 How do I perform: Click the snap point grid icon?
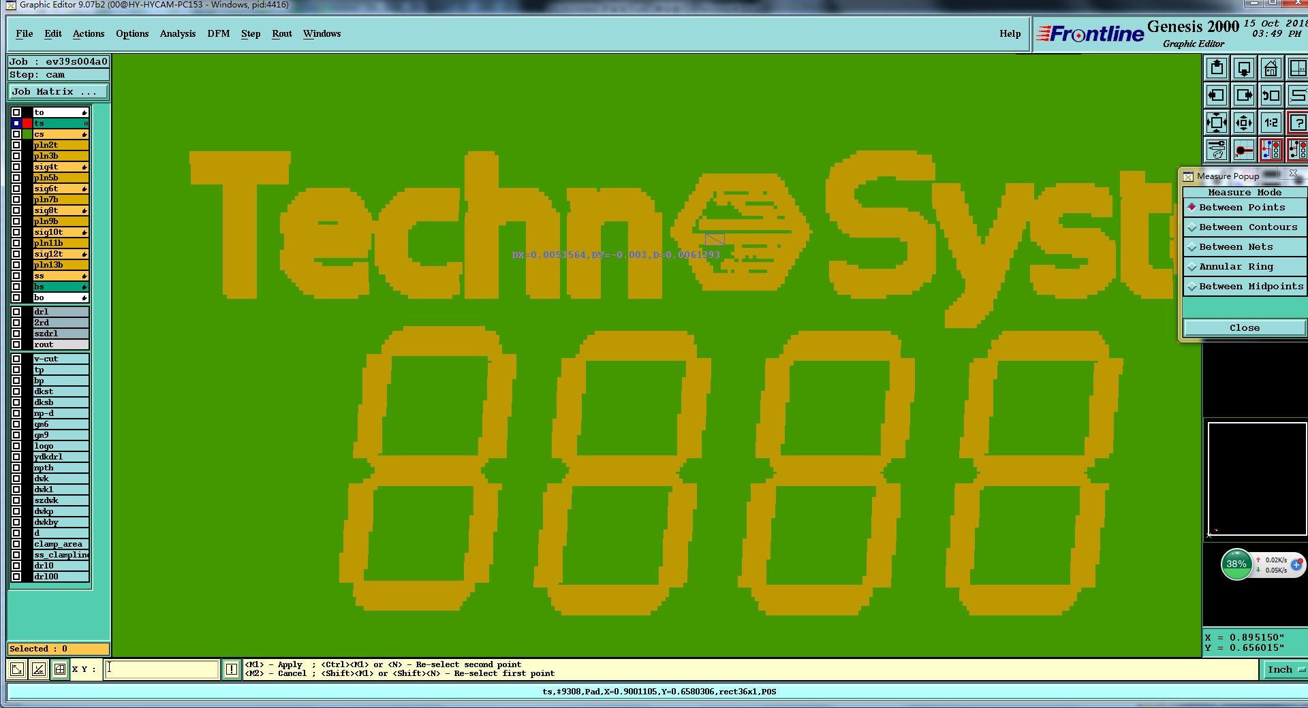(x=1244, y=150)
